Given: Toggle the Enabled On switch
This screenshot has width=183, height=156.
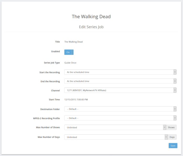Looking at the screenshot, I should pos(69,52).
